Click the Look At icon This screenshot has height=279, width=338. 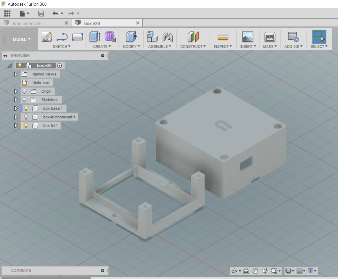pos(246,271)
